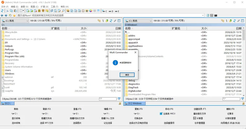Click the command prompt icon beside command bar
Image resolution: width=246 pixels, height=129 pixels.
pyautogui.click(x=216, y=15)
